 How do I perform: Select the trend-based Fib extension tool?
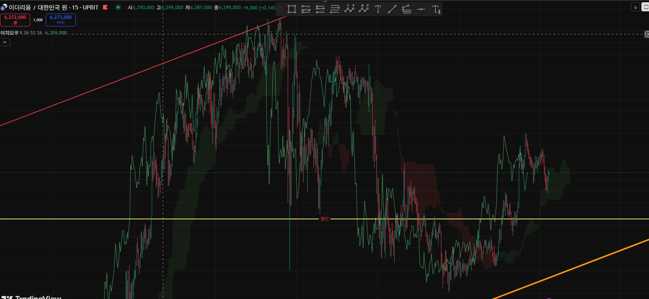pyautogui.click(x=320, y=9)
